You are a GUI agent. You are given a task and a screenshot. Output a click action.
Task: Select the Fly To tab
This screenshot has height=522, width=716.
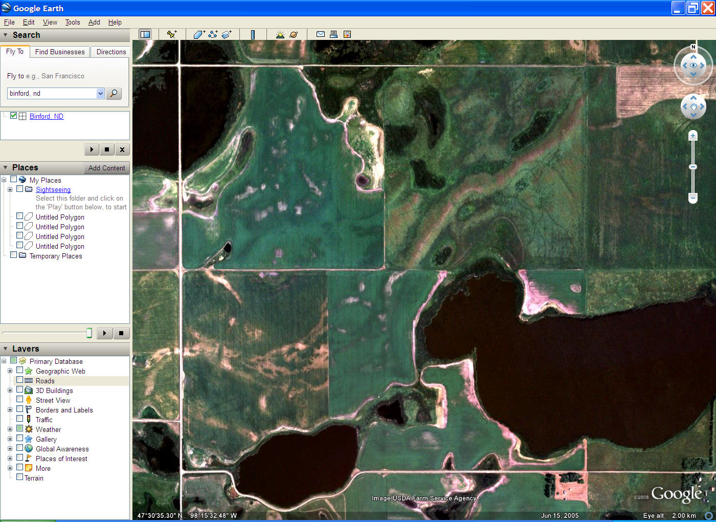[x=15, y=52]
